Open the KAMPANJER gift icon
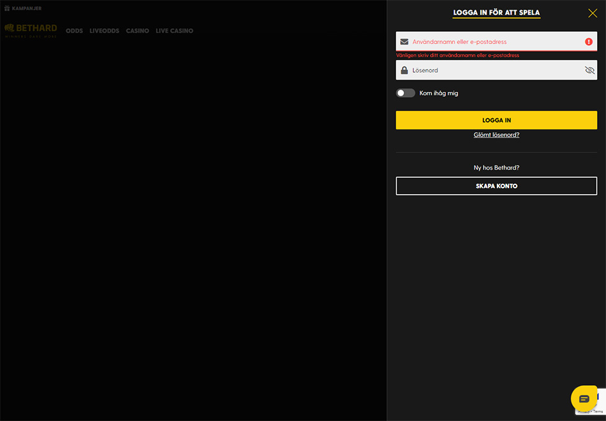The image size is (606, 421). 7,8
